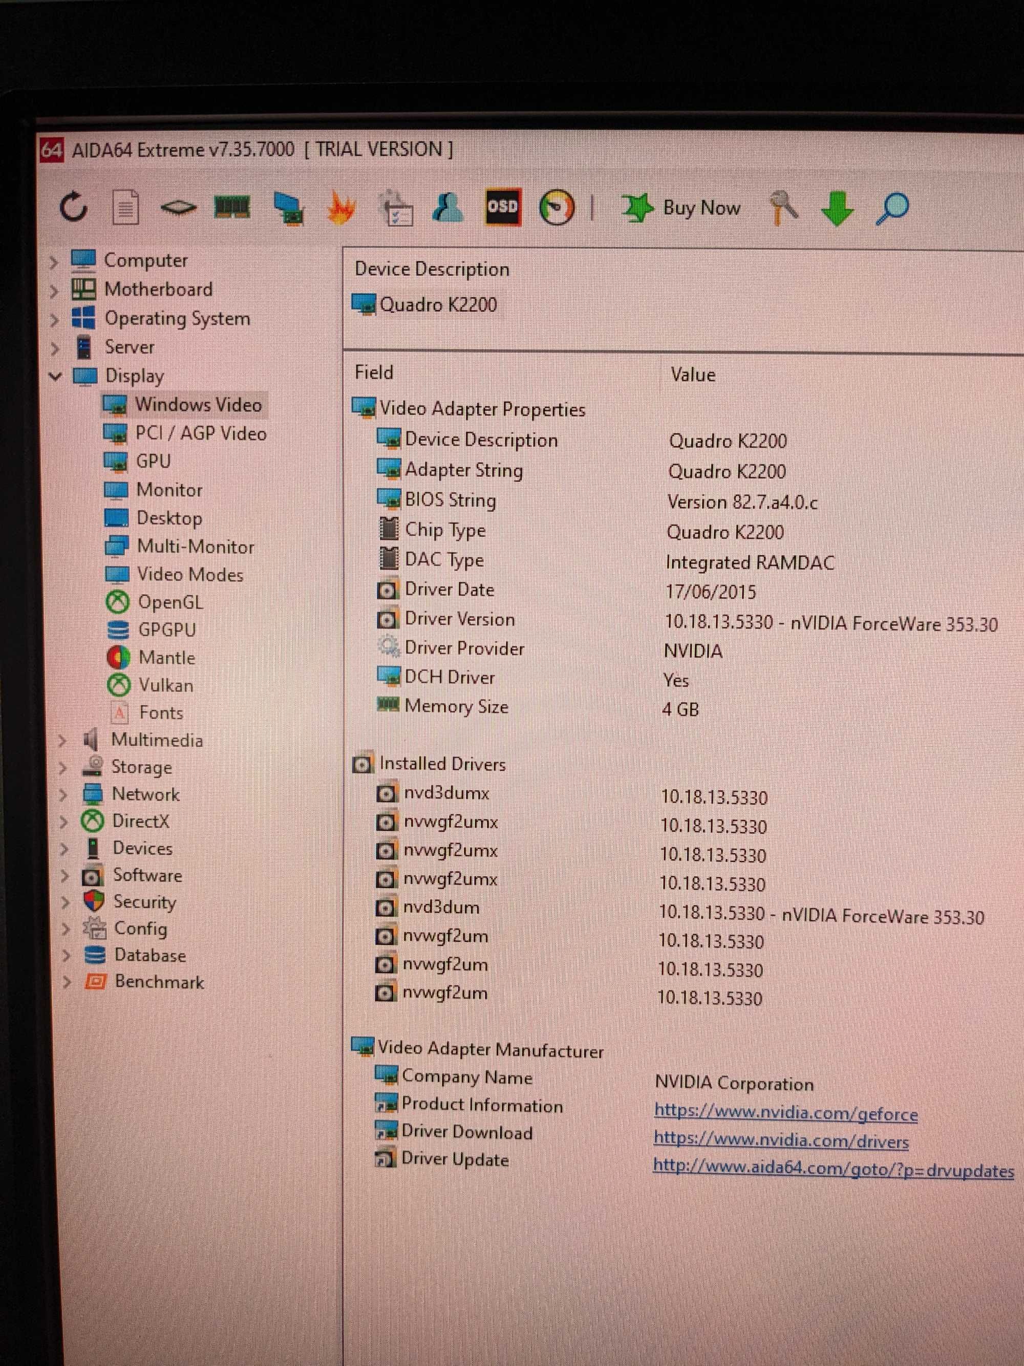The height and width of the screenshot is (1366, 1024).
Task: Open Preferences wrench icon
Action: [784, 207]
